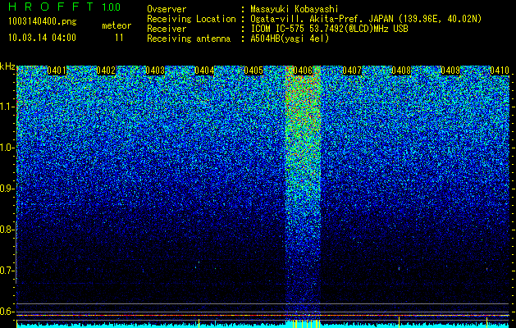Click the date stamp 10.03.14 04:00
516x328 pixels.
tap(42, 37)
